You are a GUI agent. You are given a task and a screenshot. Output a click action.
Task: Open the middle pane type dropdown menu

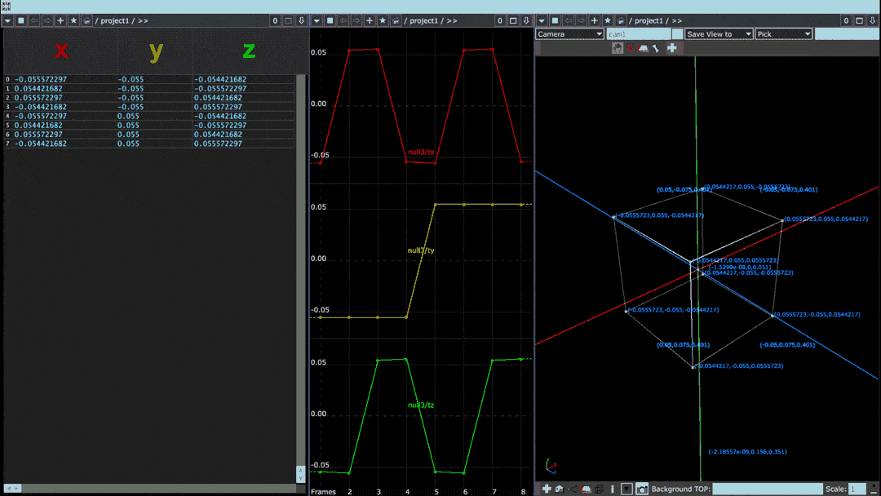[x=317, y=20]
